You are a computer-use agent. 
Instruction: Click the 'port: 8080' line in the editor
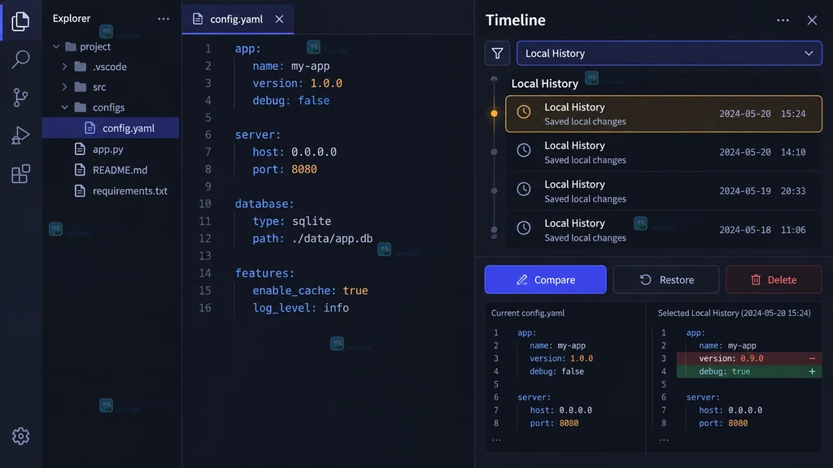[285, 169]
